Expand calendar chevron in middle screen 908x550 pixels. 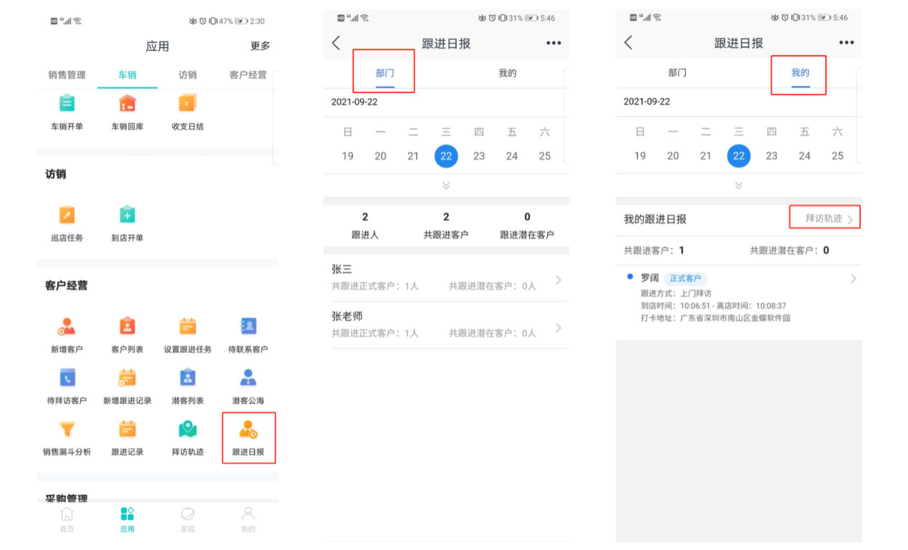[x=446, y=185]
